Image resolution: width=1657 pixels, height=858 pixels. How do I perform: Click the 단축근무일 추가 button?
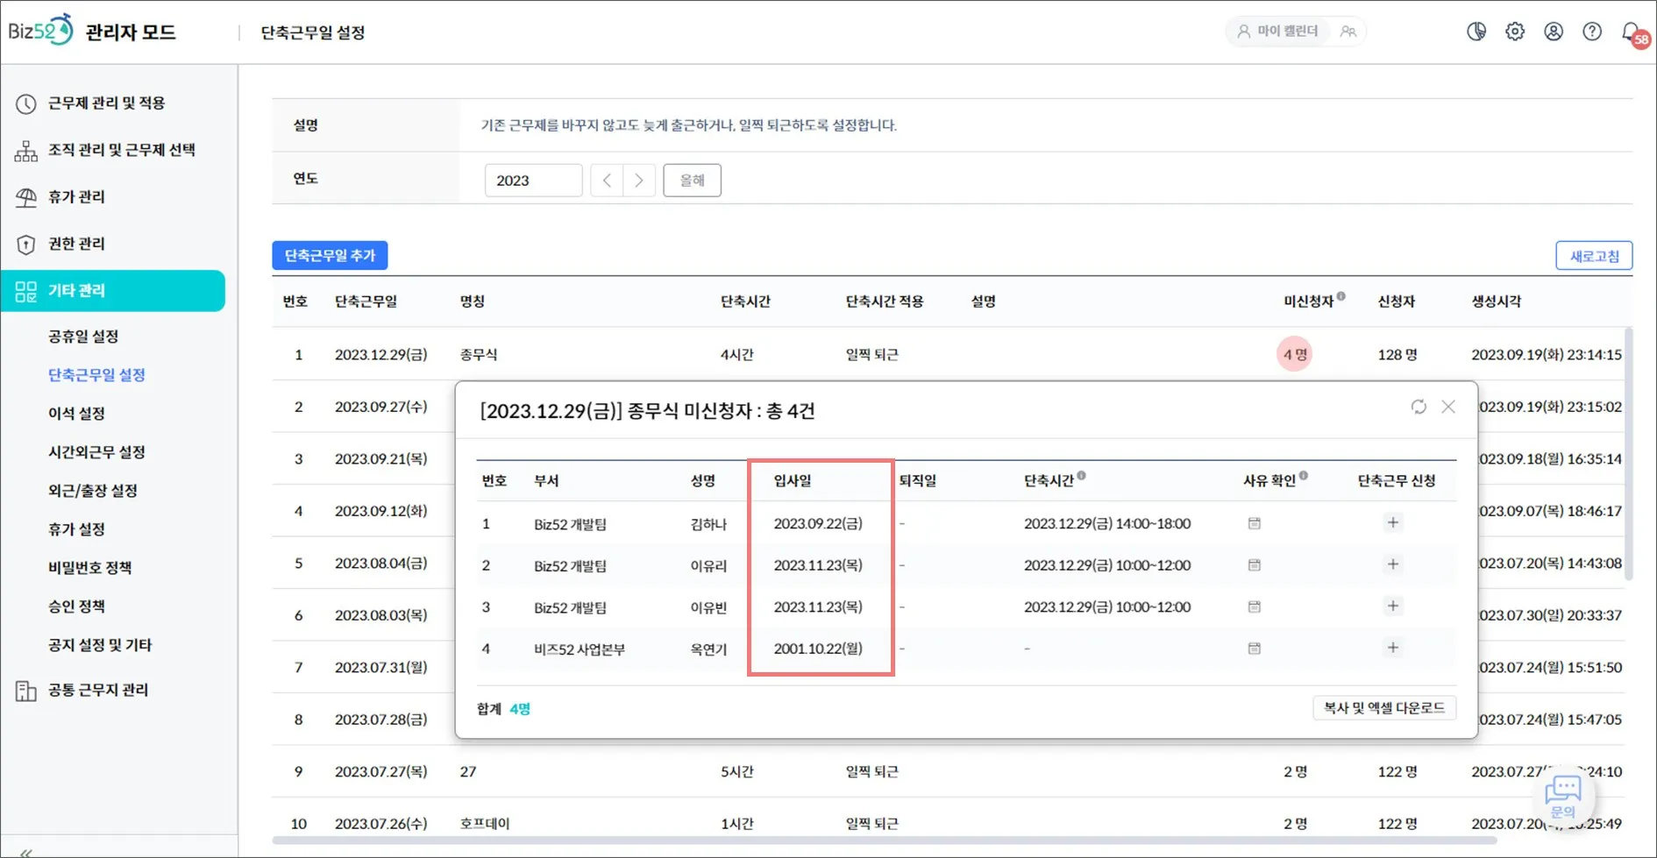click(330, 256)
